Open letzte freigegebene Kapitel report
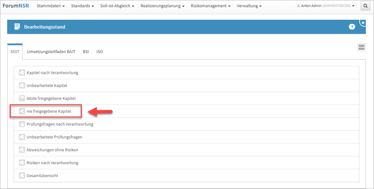374x189 pixels. (x=187, y=98)
